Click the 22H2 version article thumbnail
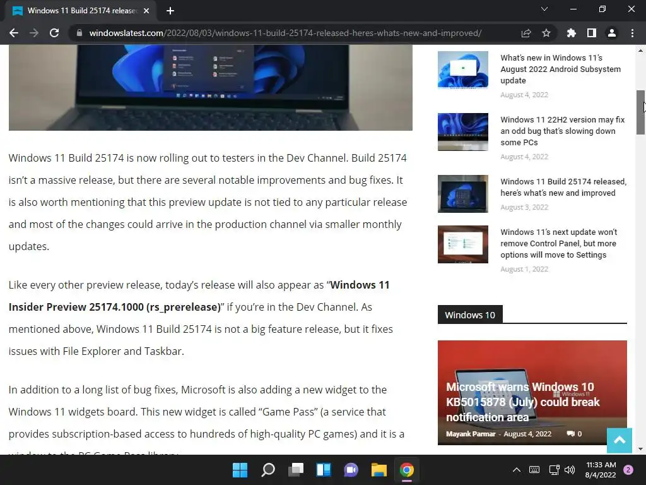646x485 pixels. coord(462,132)
